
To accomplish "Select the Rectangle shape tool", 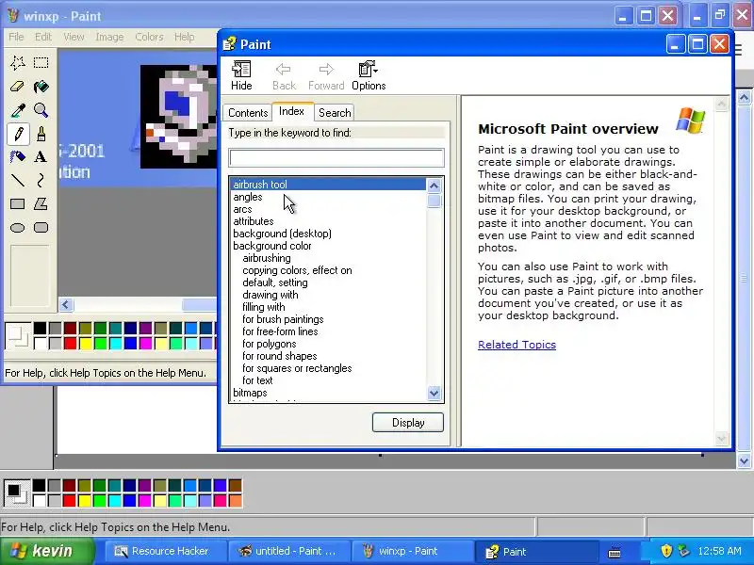I will [x=18, y=203].
